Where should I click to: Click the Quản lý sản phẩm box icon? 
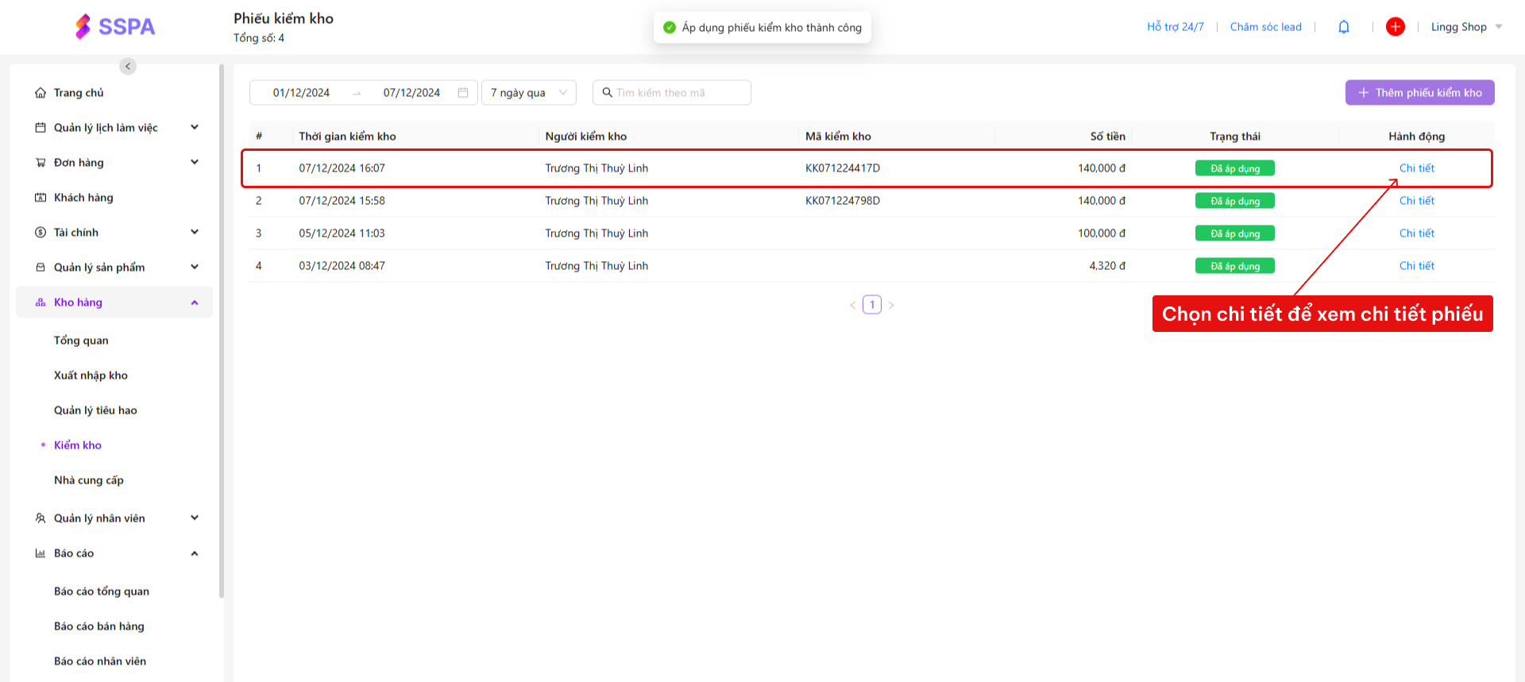click(41, 268)
